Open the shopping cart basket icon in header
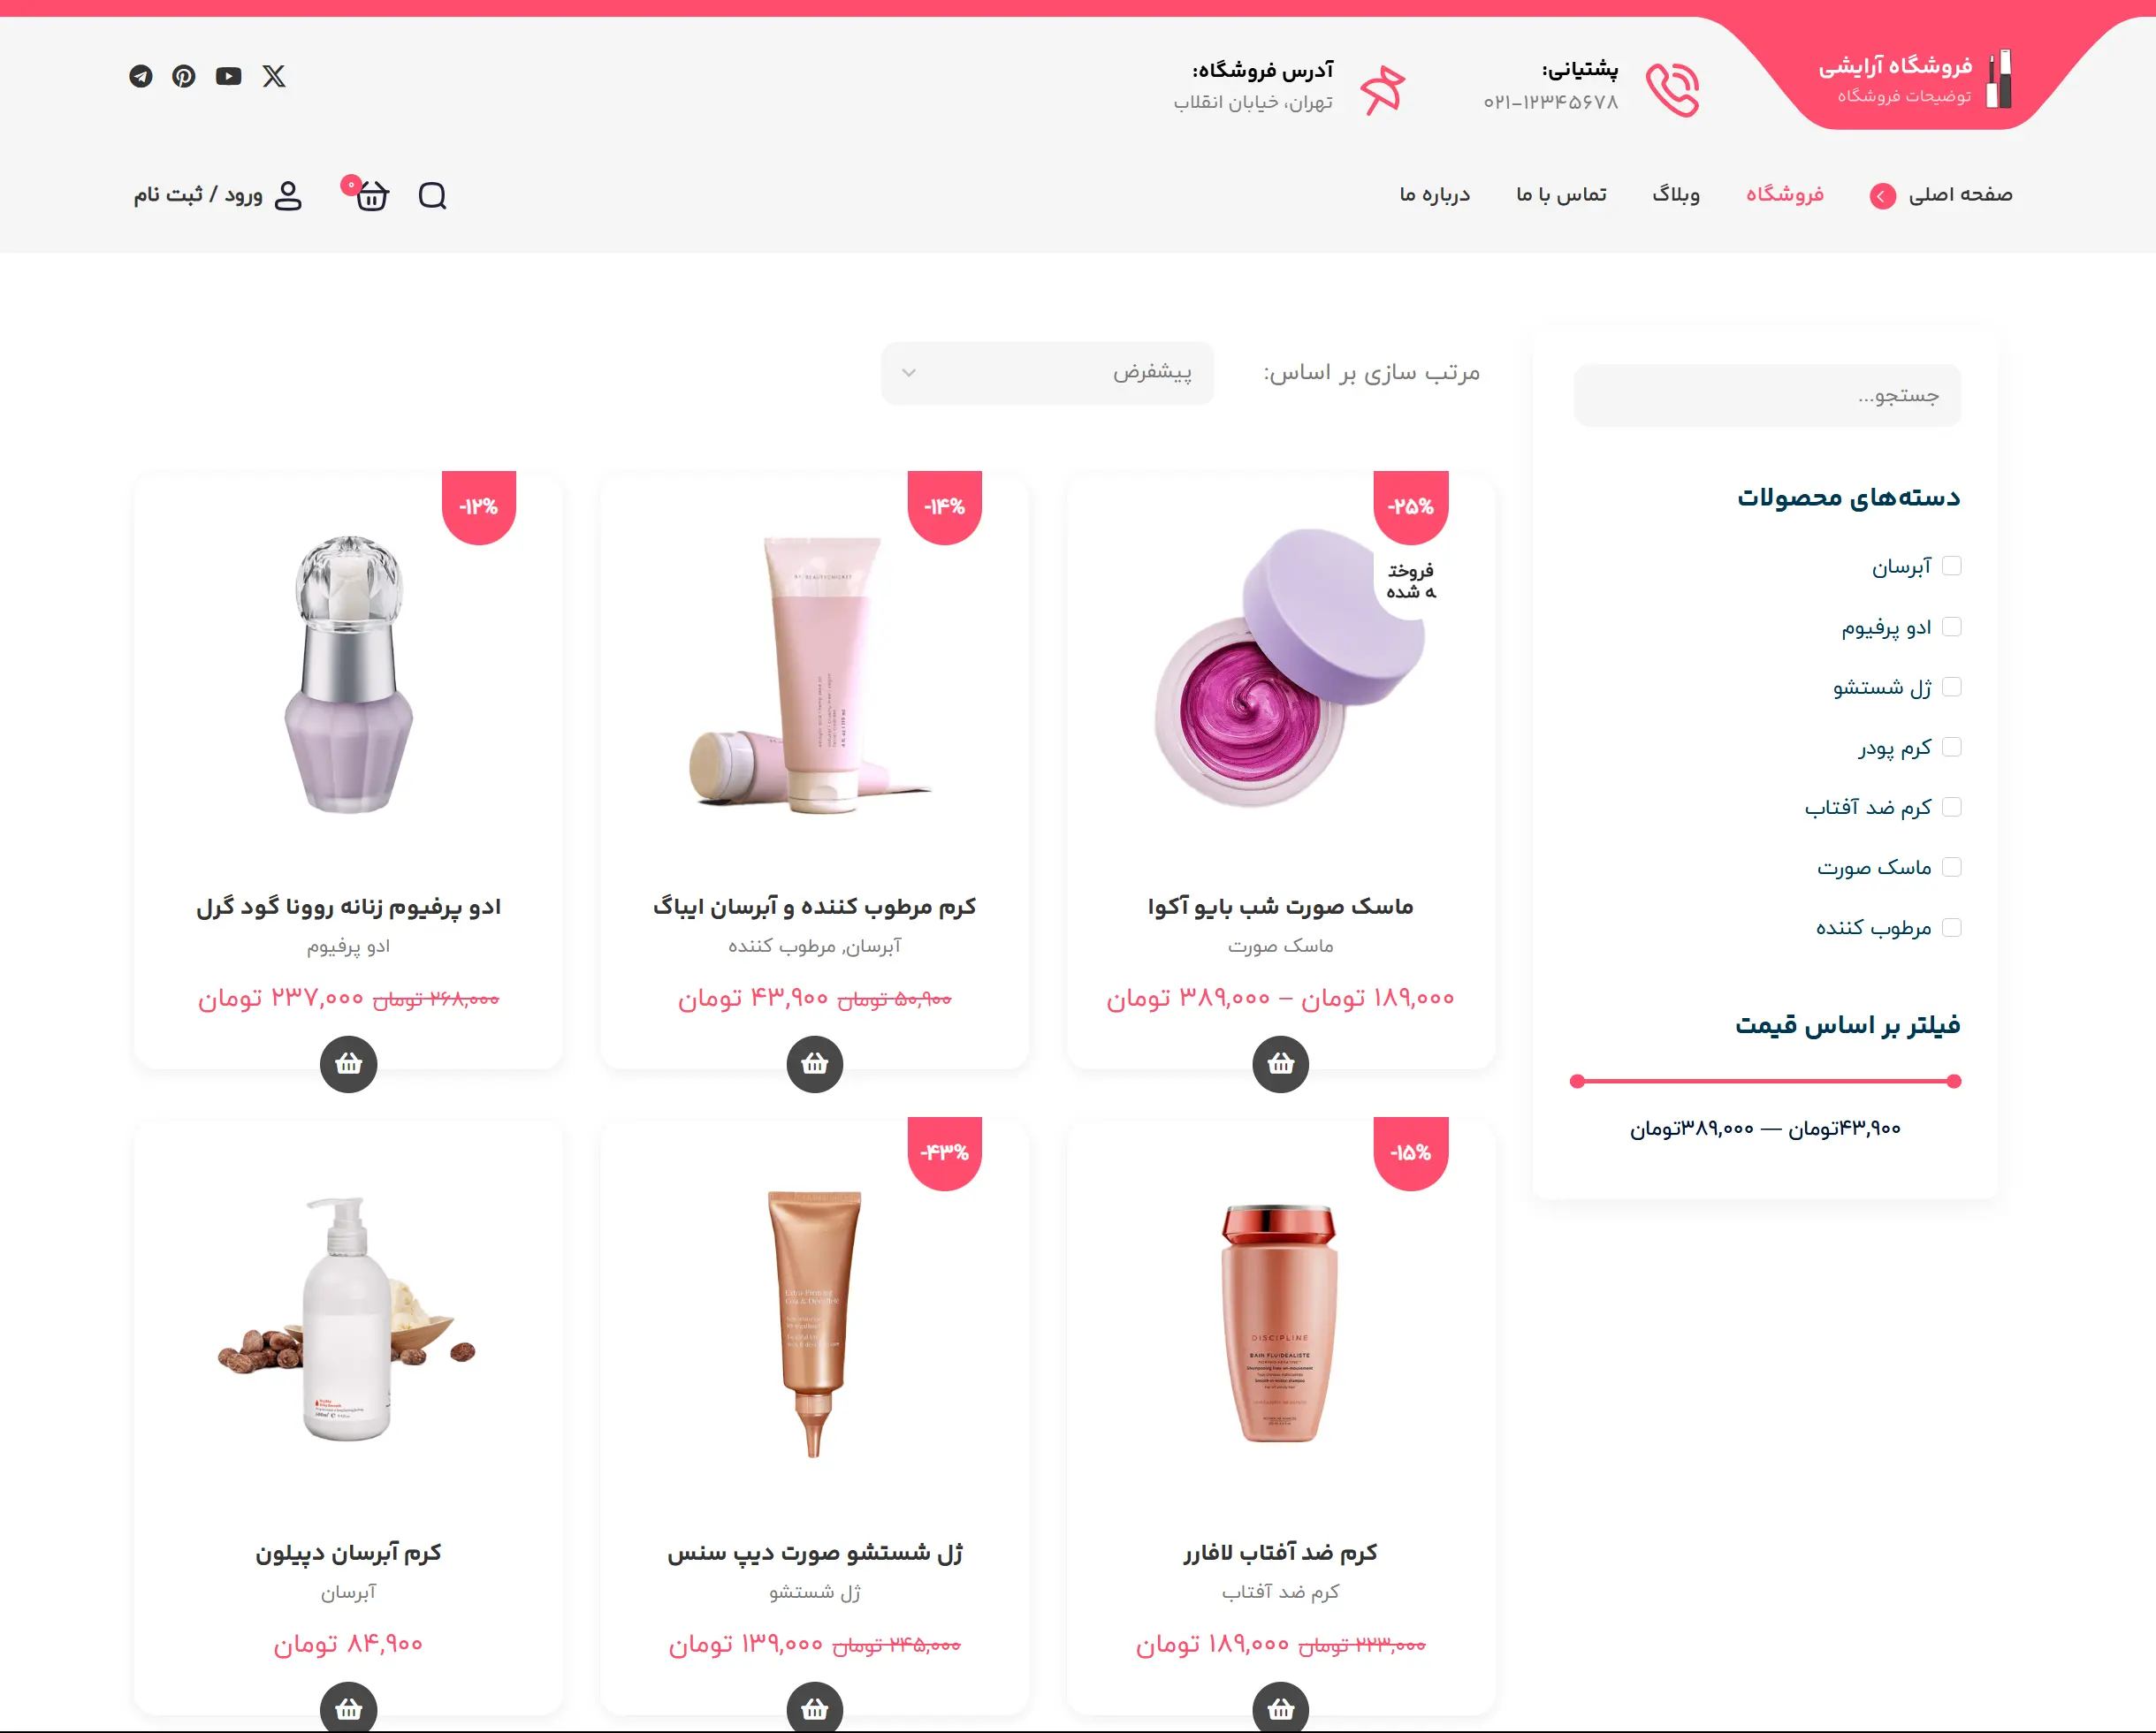 (371, 195)
